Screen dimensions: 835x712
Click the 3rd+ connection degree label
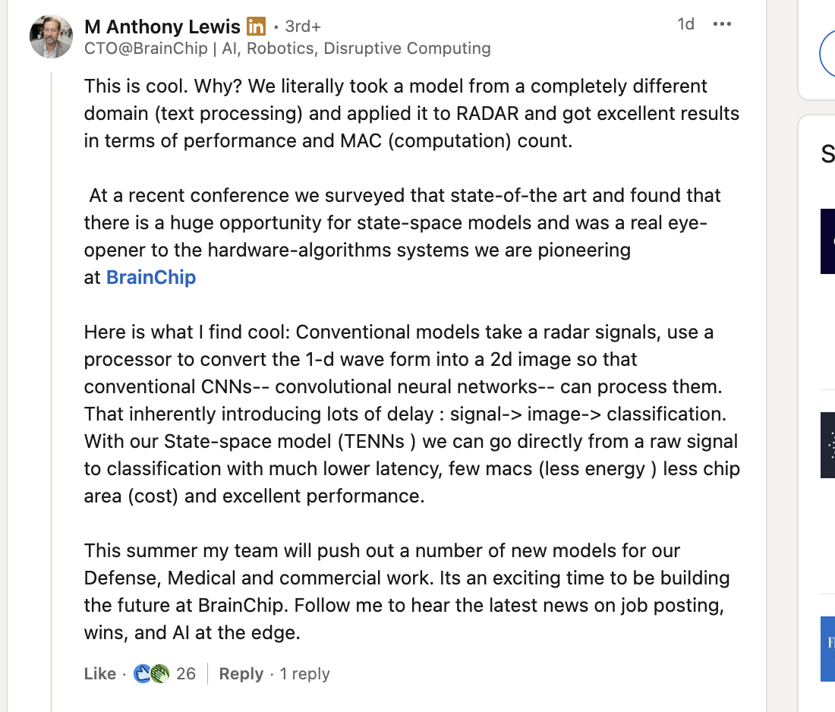[x=303, y=27]
